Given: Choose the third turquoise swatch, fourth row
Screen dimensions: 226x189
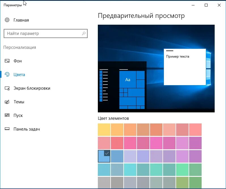Looking at the screenshot, I should (x=130, y=170).
